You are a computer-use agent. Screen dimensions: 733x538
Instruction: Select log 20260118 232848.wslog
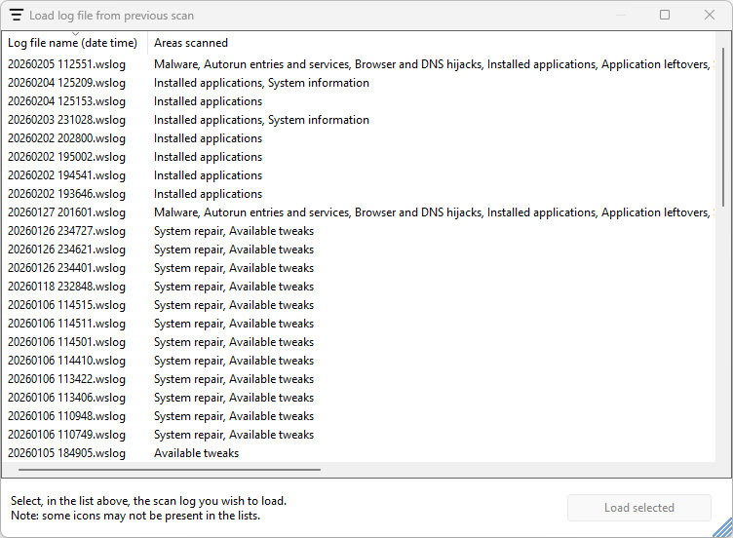tap(67, 287)
